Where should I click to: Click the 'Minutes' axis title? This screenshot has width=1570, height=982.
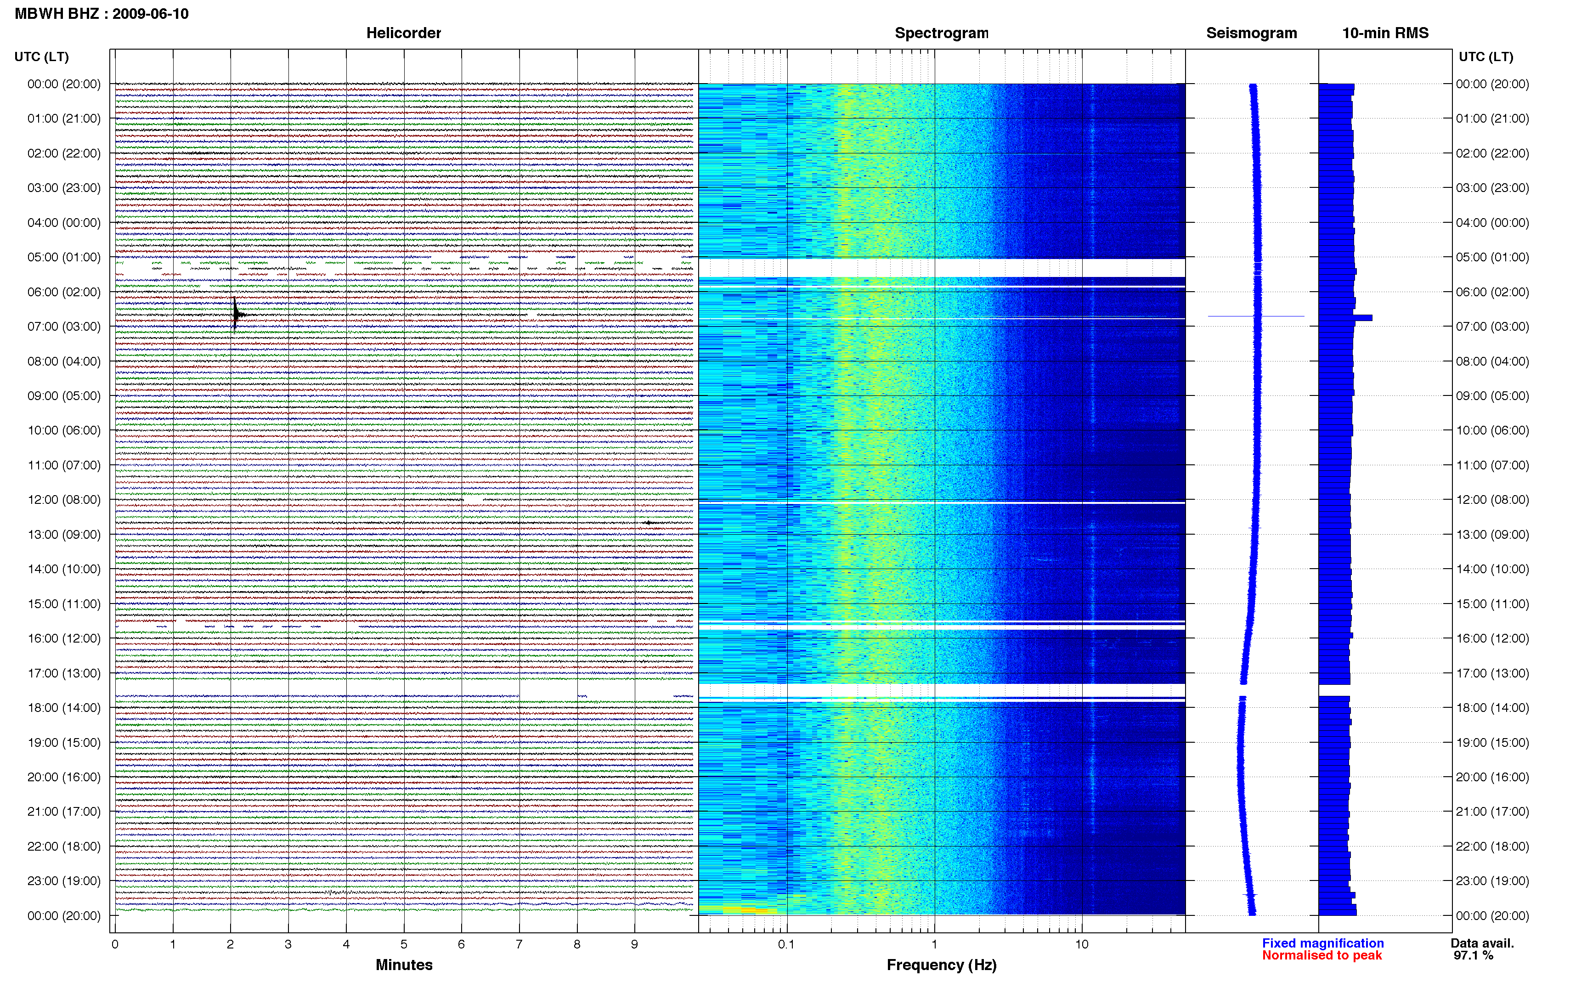[404, 965]
